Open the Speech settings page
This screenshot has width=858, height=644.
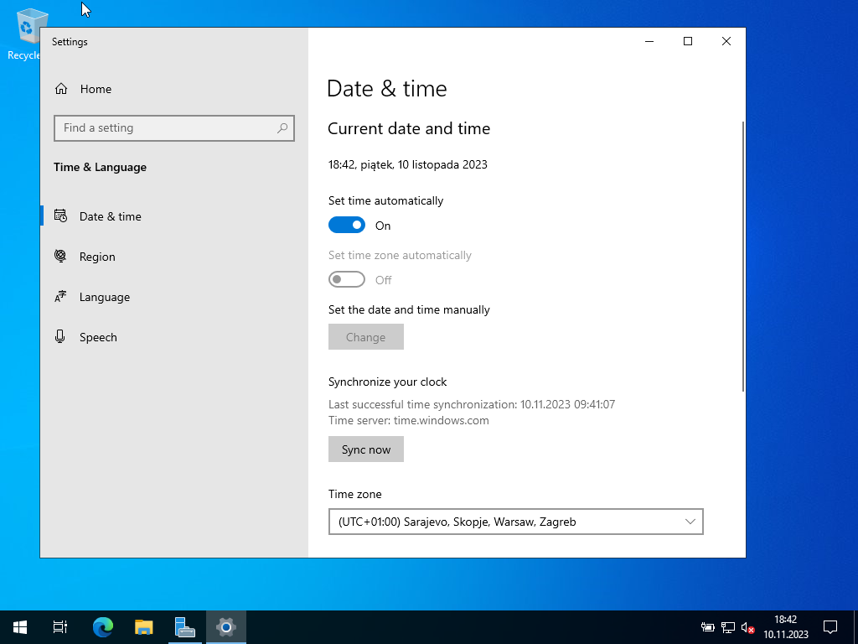pos(174,337)
